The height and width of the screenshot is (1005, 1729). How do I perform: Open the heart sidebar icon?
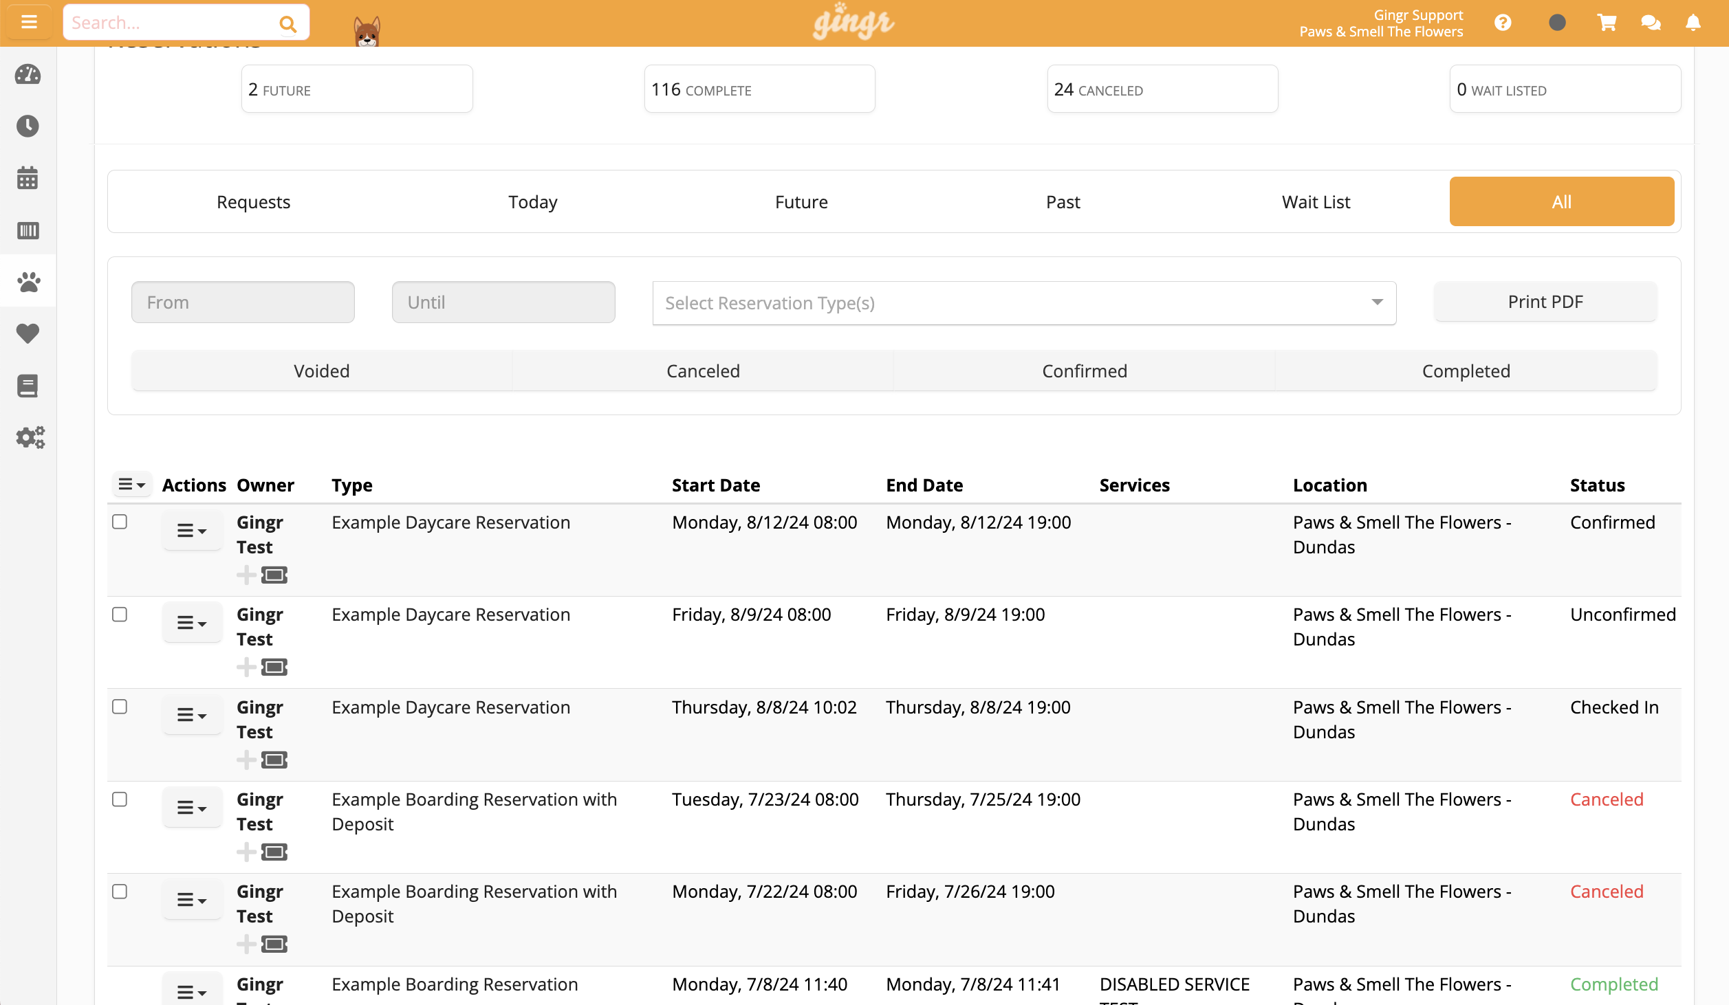pos(28,333)
